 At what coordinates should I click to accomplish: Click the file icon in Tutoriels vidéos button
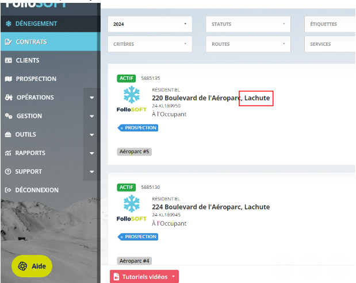tap(116, 277)
